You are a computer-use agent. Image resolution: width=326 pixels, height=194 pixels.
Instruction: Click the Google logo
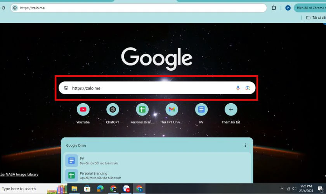[157, 58]
